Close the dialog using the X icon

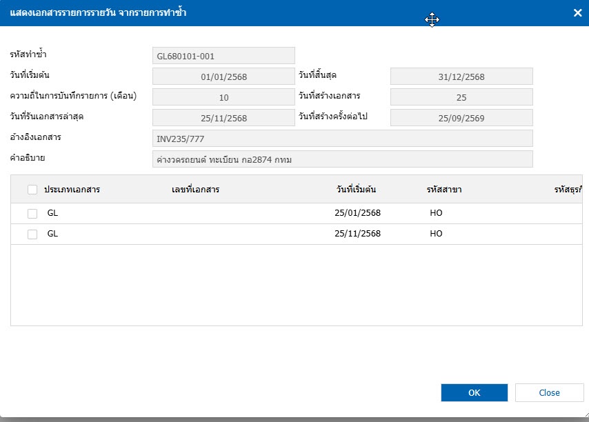(x=577, y=12)
